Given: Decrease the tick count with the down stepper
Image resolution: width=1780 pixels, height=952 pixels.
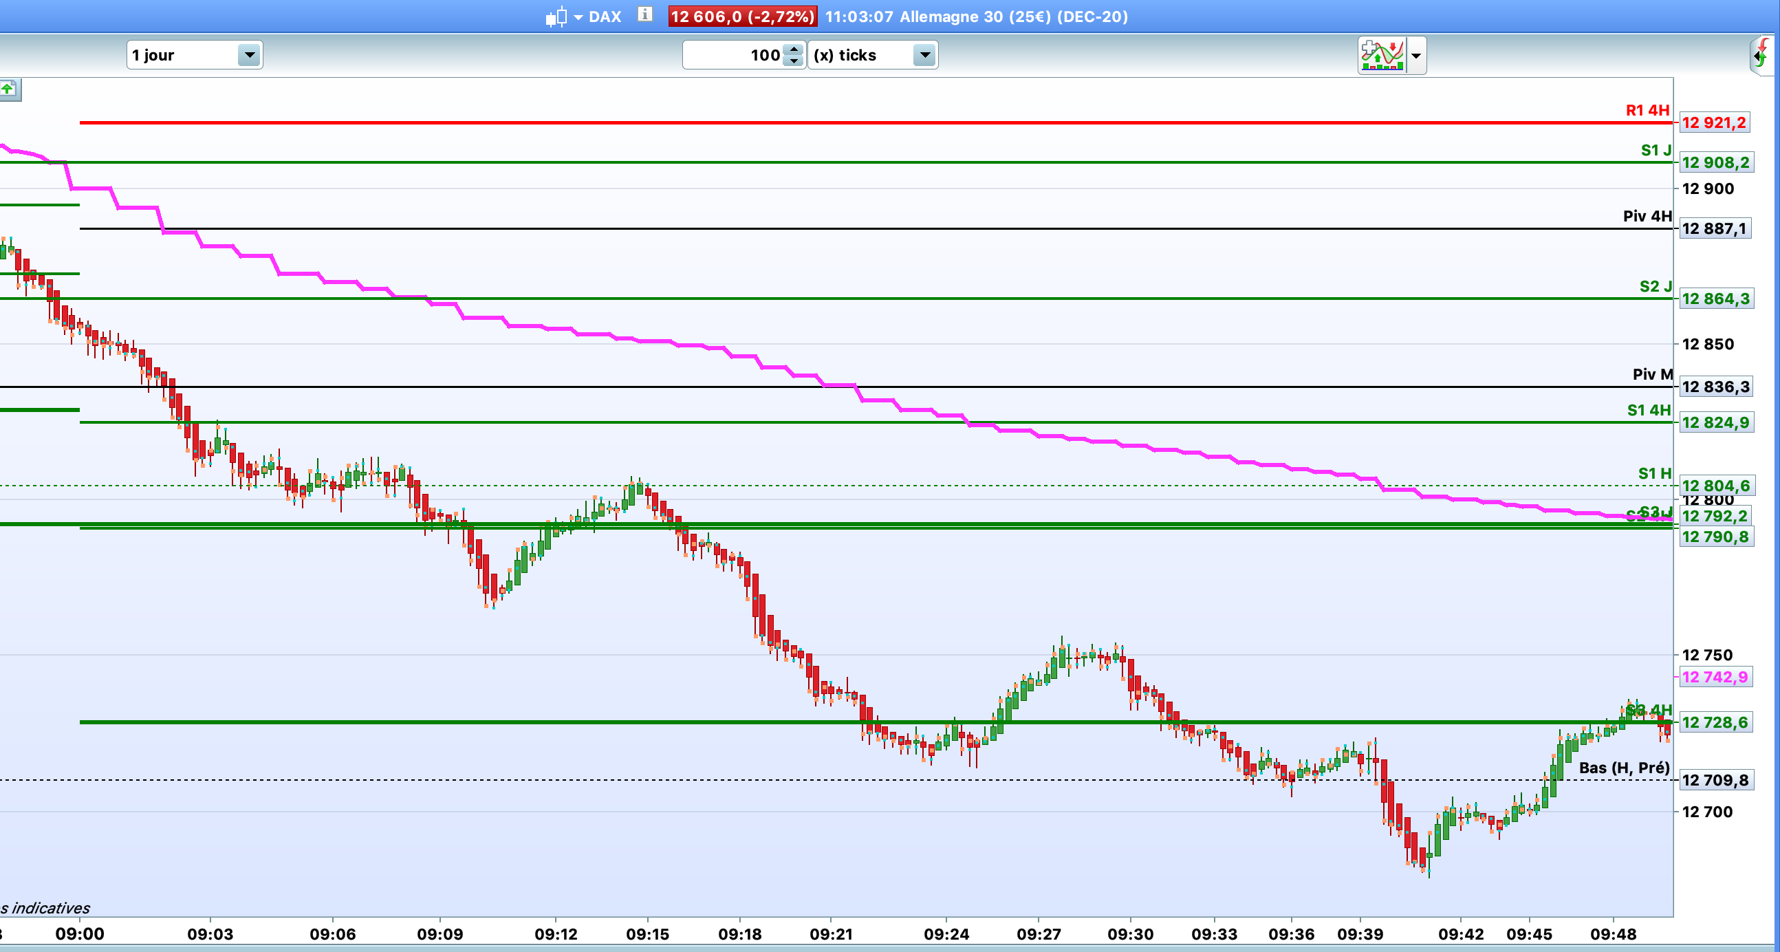Looking at the screenshot, I should pyautogui.click(x=794, y=61).
